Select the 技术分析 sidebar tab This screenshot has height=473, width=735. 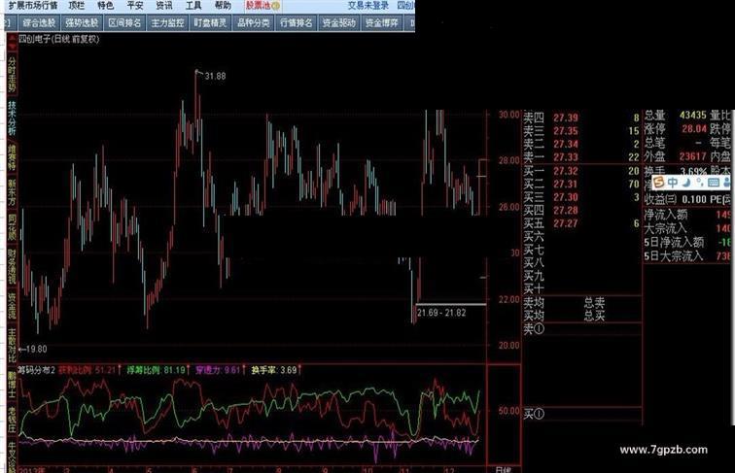(x=12, y=118)
